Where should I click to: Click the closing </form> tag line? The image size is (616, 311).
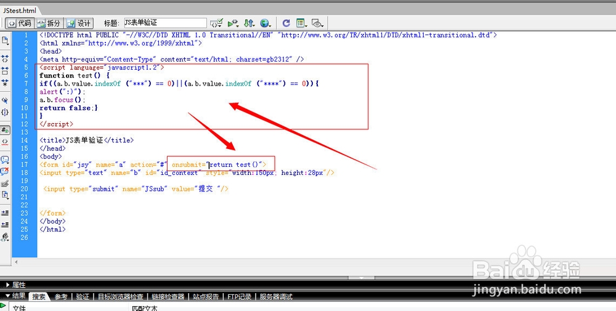(52, 213)
